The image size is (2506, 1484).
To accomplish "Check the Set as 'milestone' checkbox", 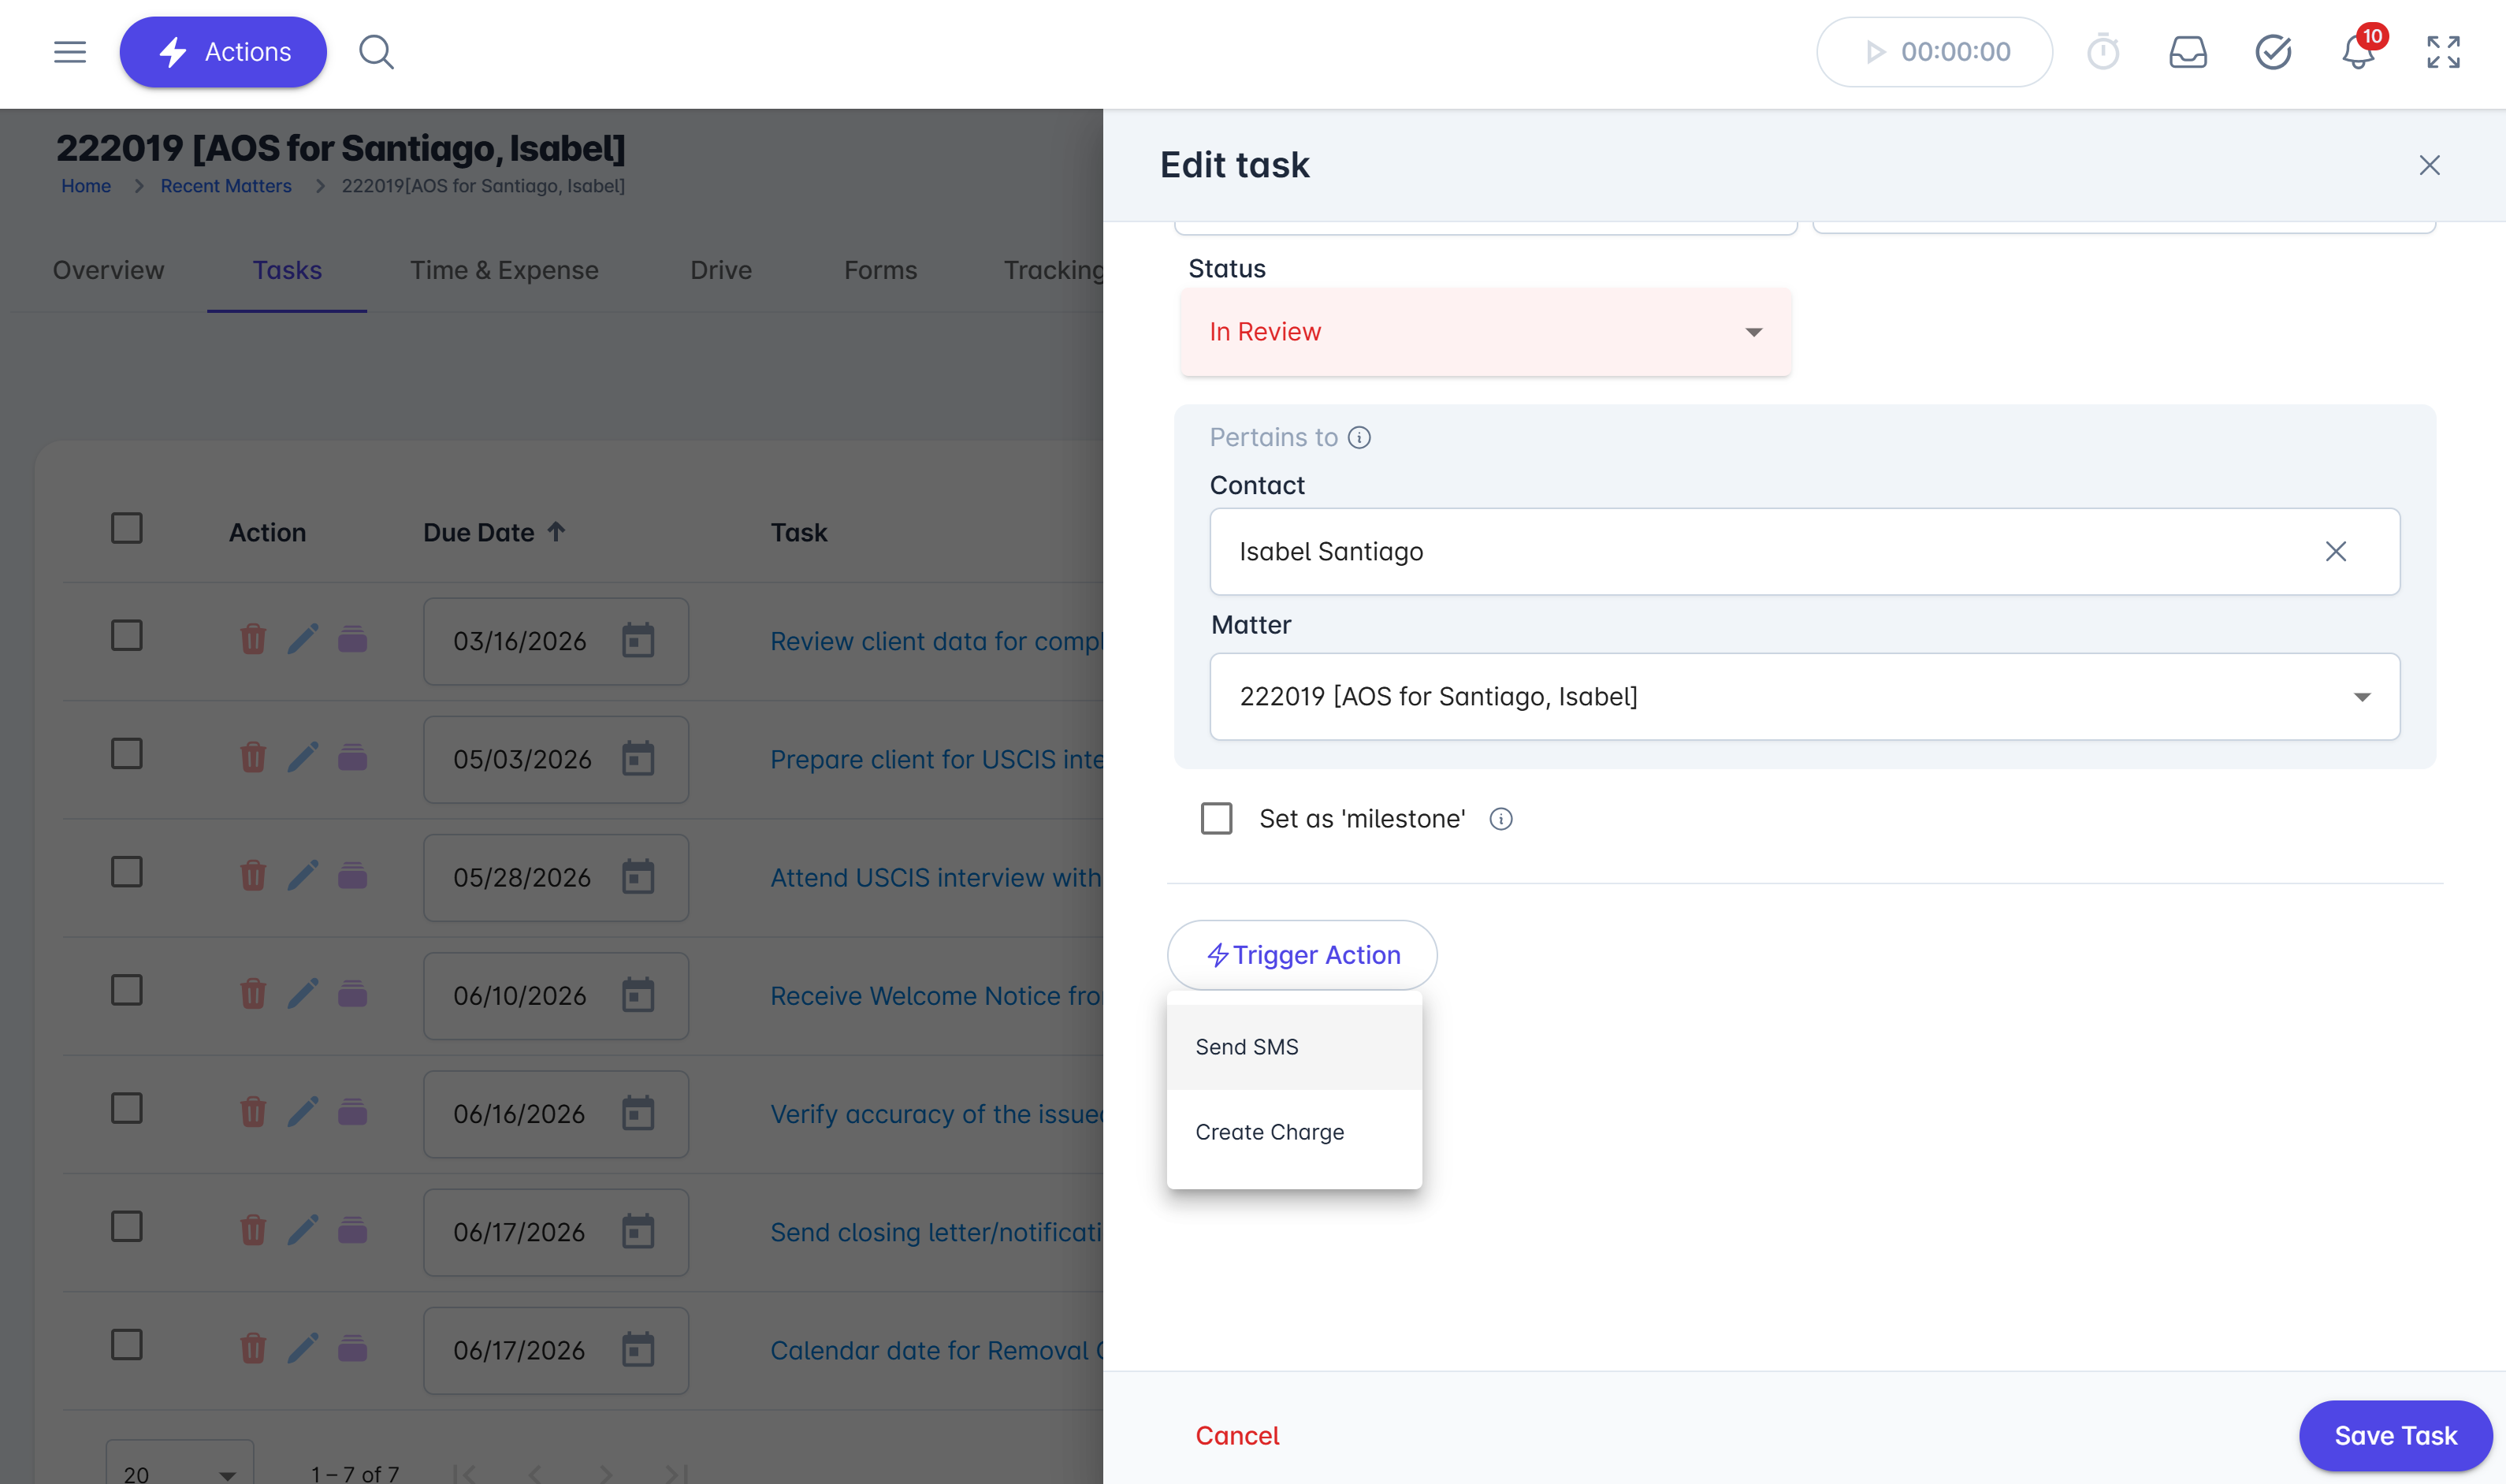I will (1215, 819).
